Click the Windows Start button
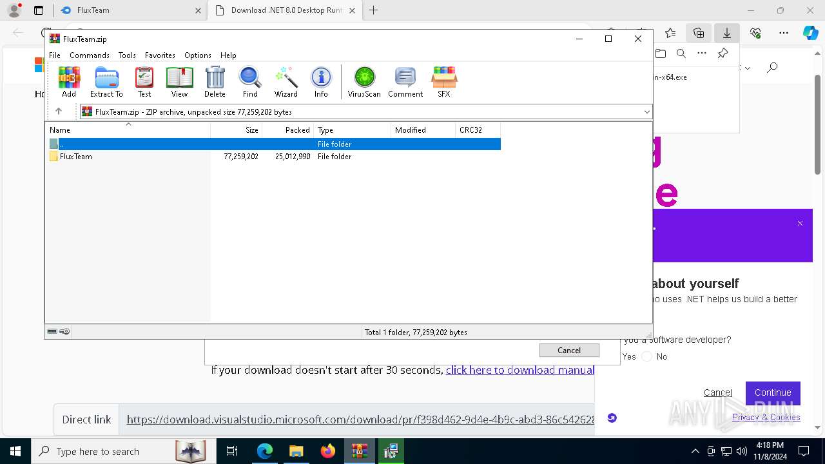 click(15, 451)
